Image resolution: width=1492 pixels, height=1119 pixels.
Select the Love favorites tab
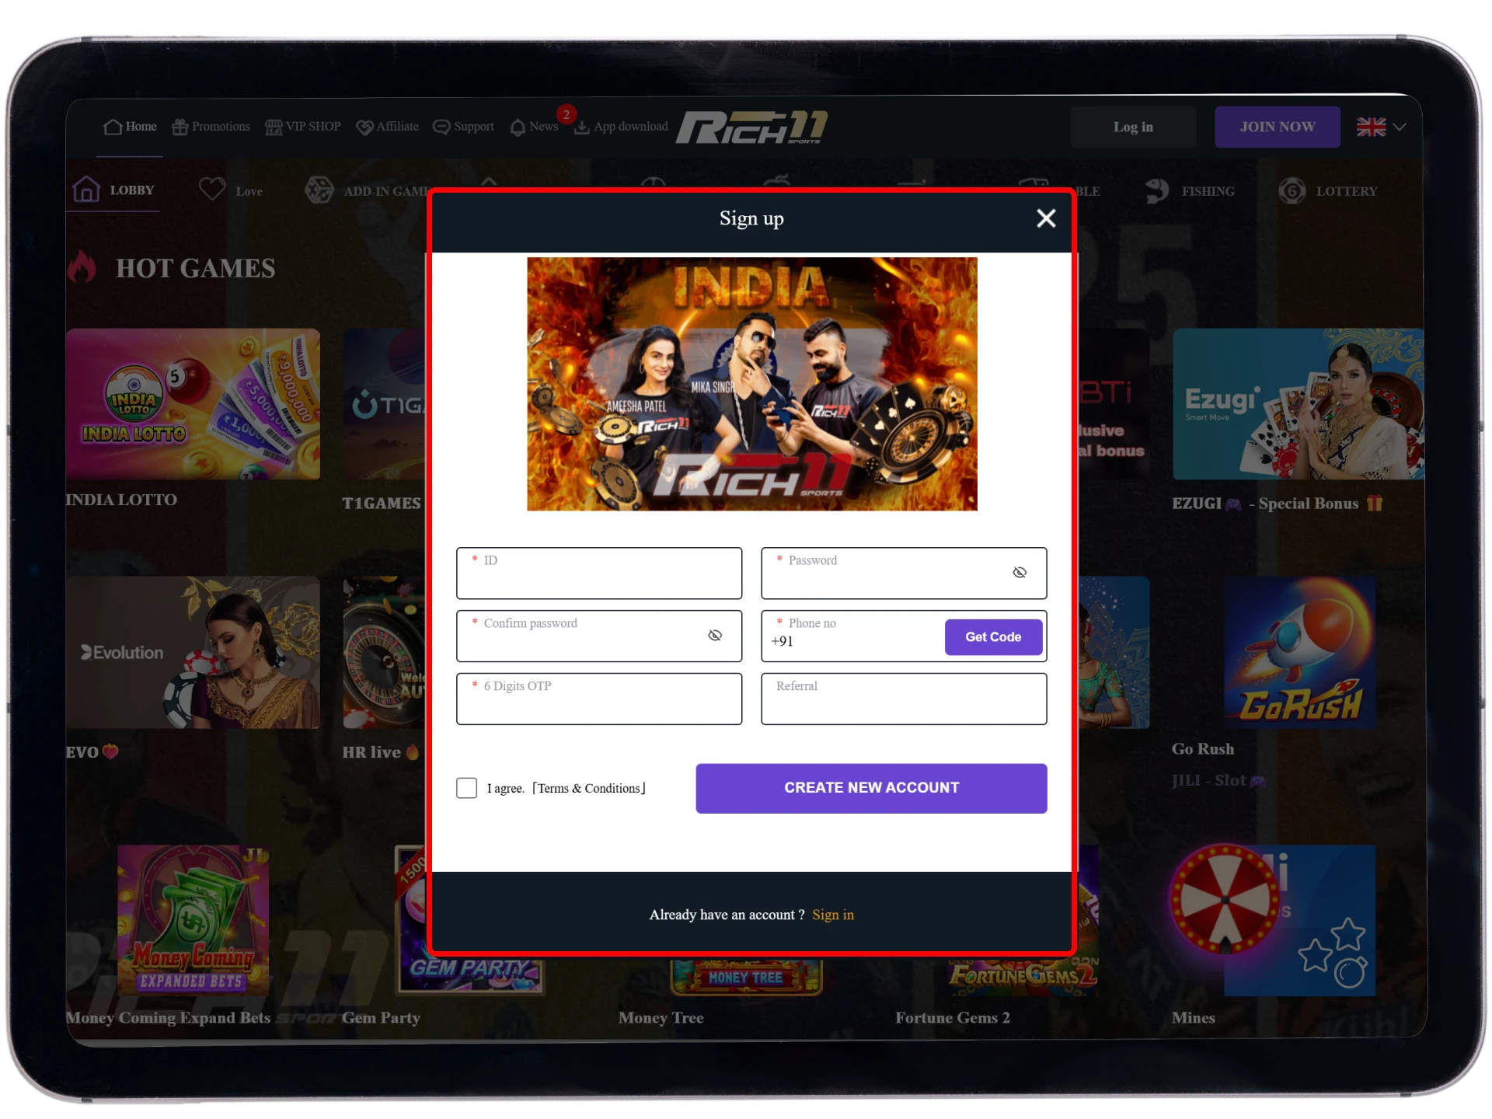click(x=231, y=190)
